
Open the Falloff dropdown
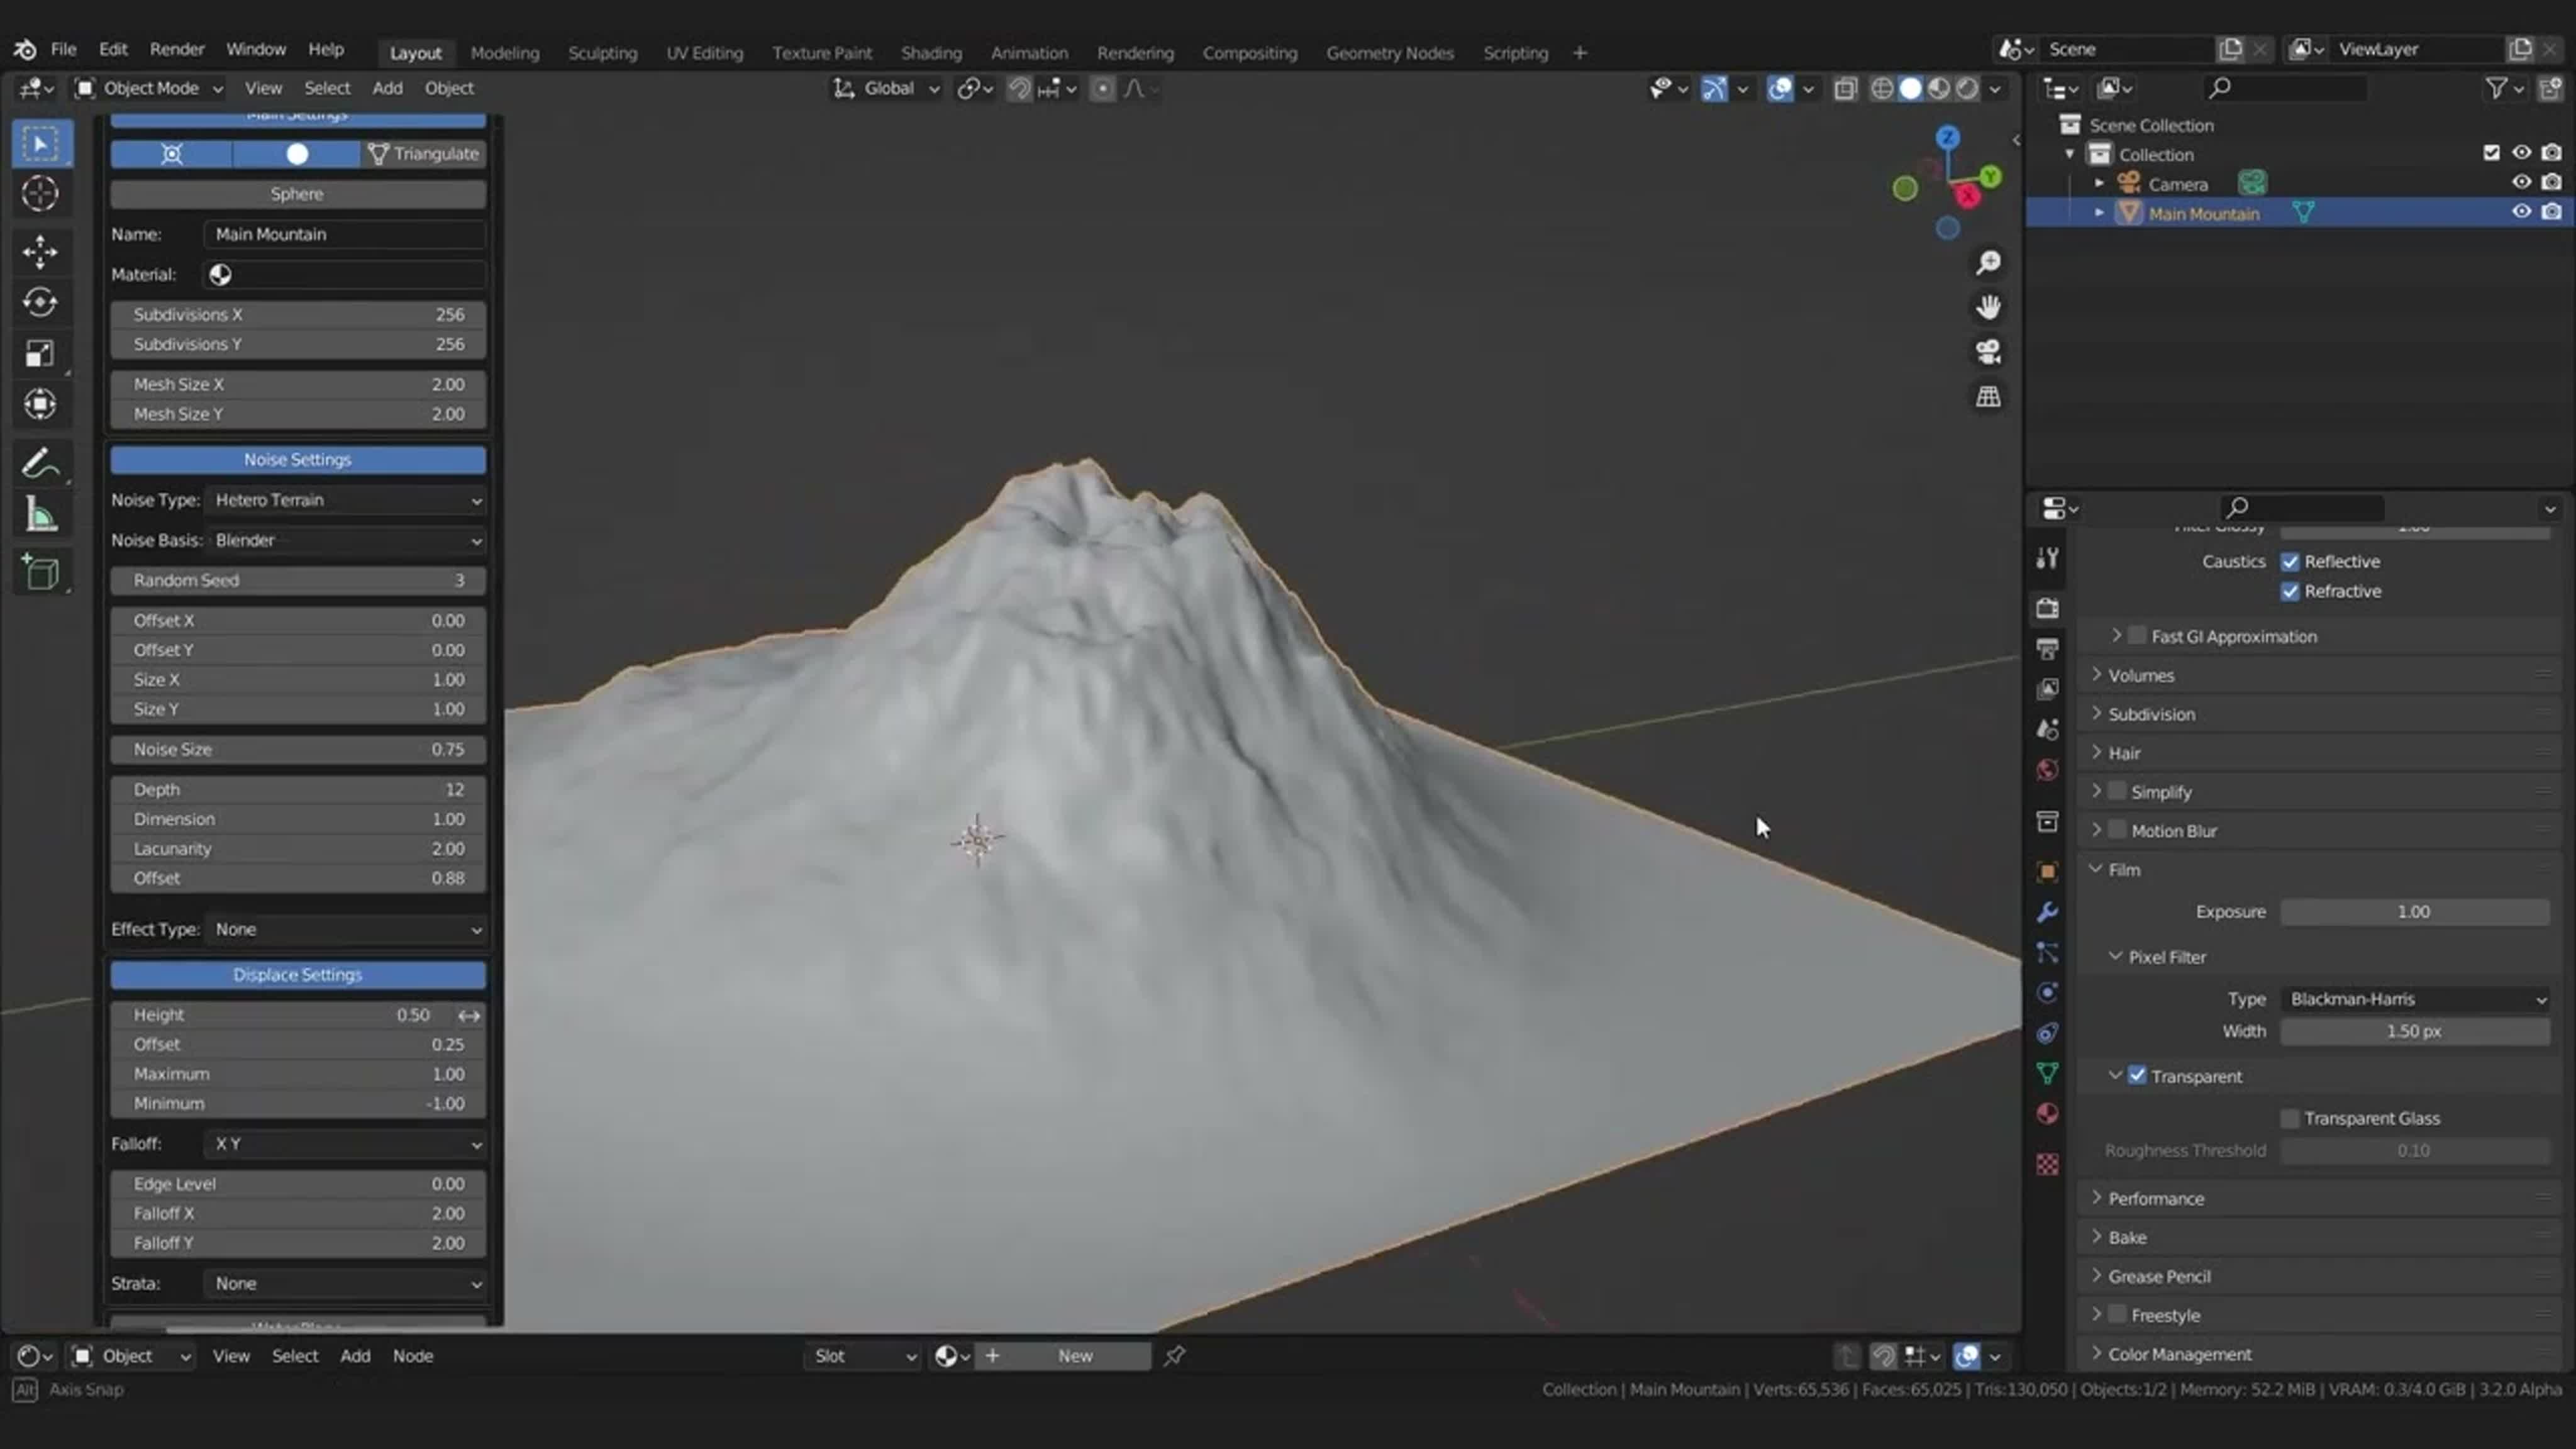pos(345,1144)
